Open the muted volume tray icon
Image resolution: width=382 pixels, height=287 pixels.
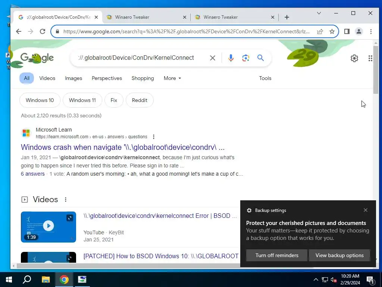[334, 280]
